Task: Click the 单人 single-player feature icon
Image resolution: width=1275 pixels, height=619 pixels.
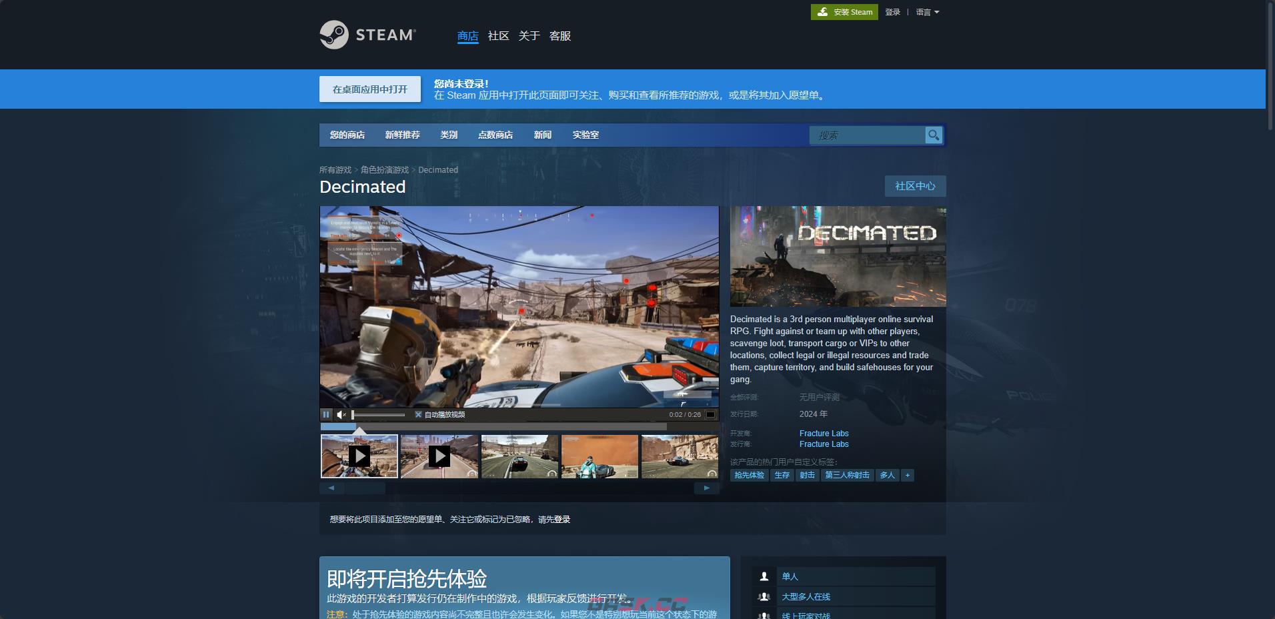Action: (x=764, y=576)
